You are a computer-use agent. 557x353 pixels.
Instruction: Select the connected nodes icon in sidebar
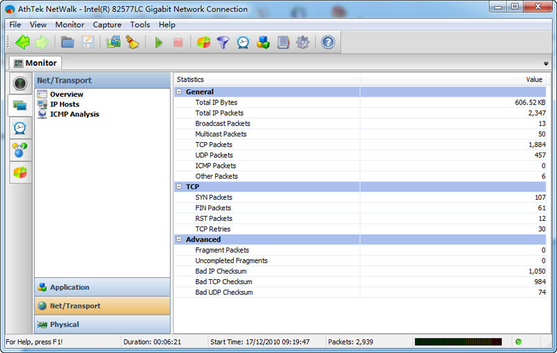(20, 150)
